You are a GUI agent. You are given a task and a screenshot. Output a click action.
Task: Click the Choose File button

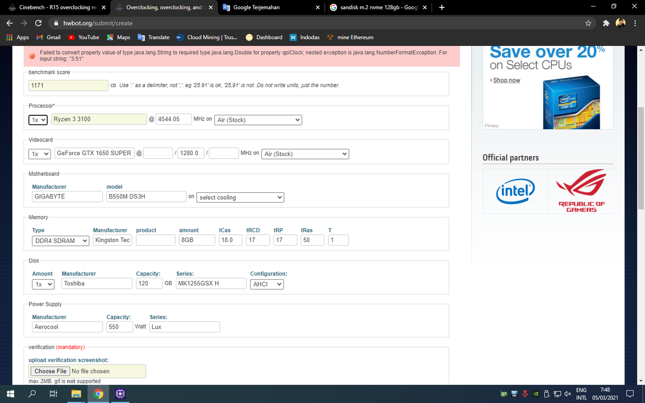pyautogui.click(x=50, y=371)
